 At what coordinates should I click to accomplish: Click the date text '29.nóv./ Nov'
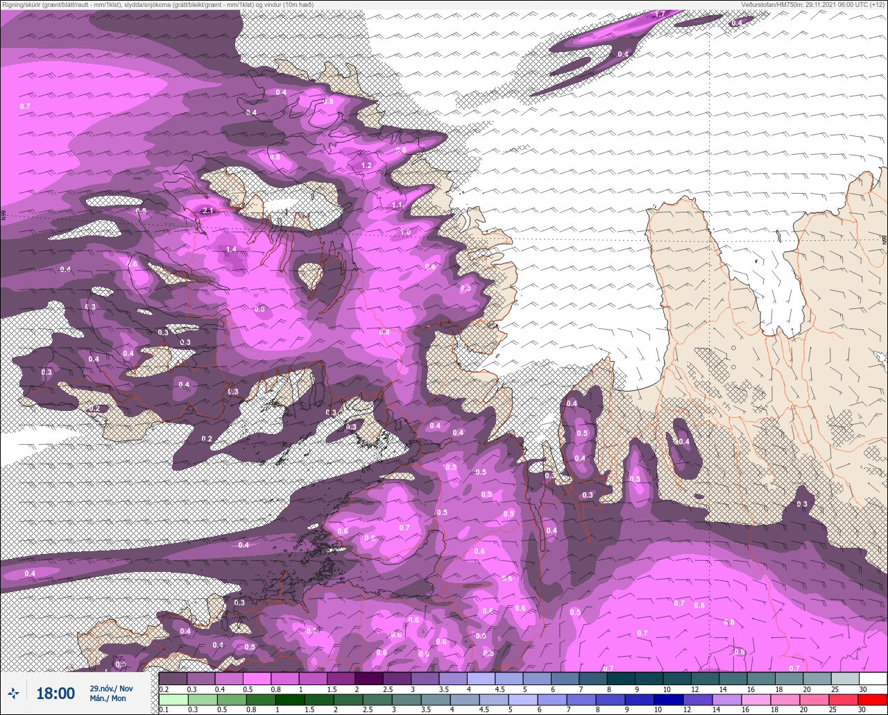(111, 688)
